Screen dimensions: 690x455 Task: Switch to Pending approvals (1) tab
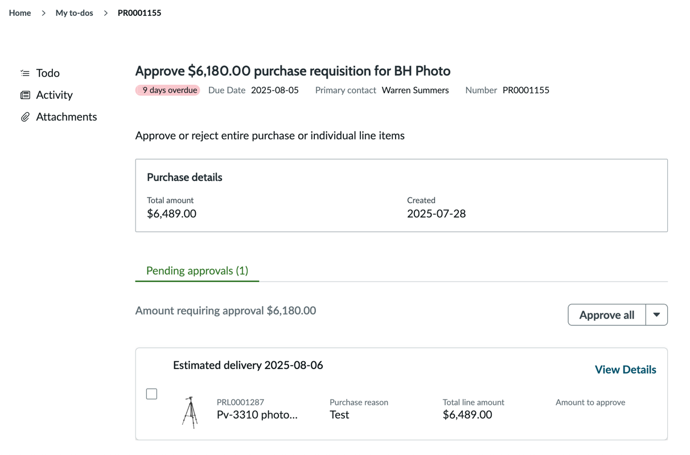point(197,271)
